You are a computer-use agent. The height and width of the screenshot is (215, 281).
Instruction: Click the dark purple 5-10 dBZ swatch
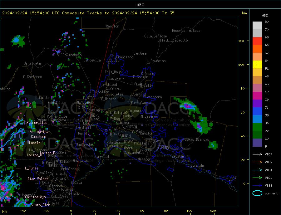pyautogui.click(x=257, y=143)
